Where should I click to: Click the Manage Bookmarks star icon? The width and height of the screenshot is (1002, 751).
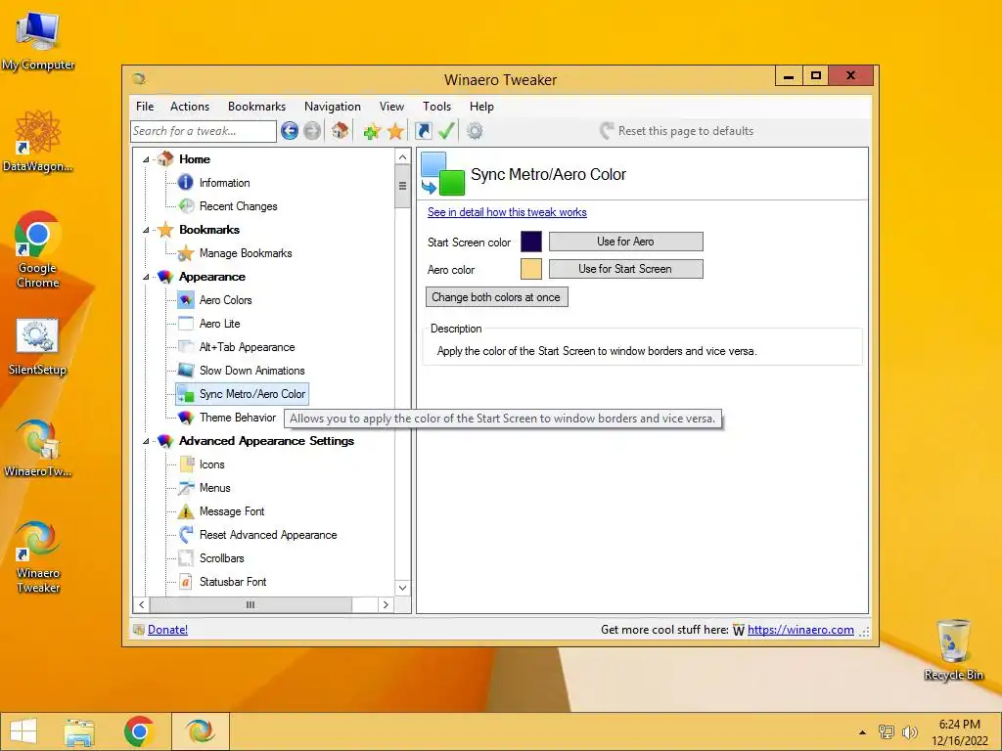pyautogui.click(x=185, y=253)
